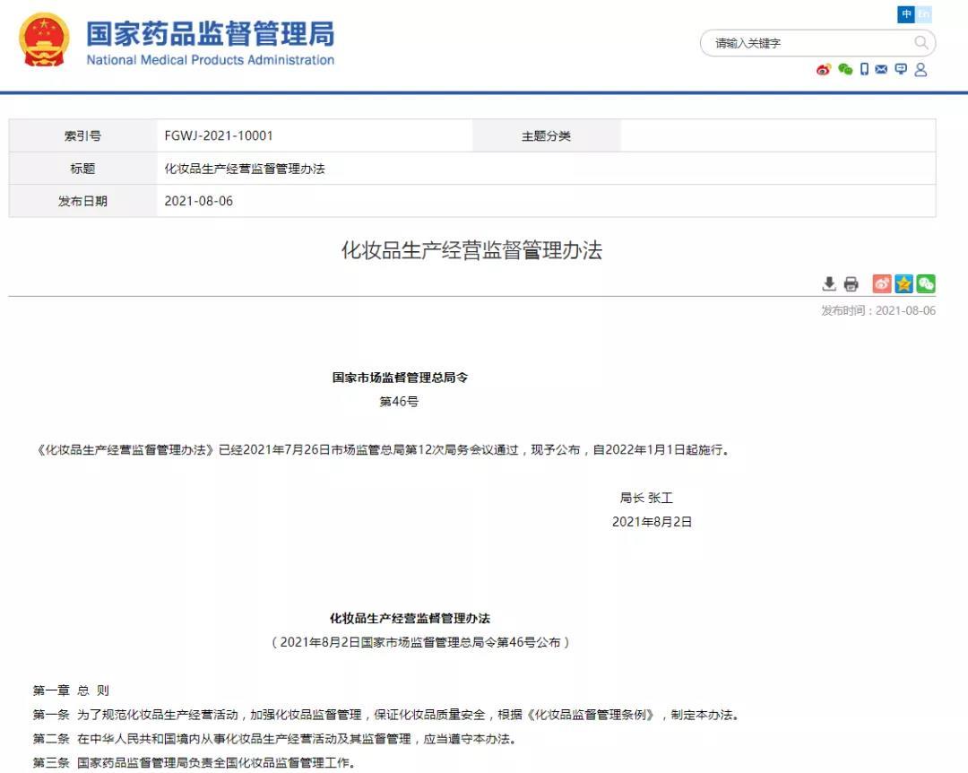This screenshot has height=773, width=968.
Task: Share the article via green WeChat button
Action: (x=926, y=283)
